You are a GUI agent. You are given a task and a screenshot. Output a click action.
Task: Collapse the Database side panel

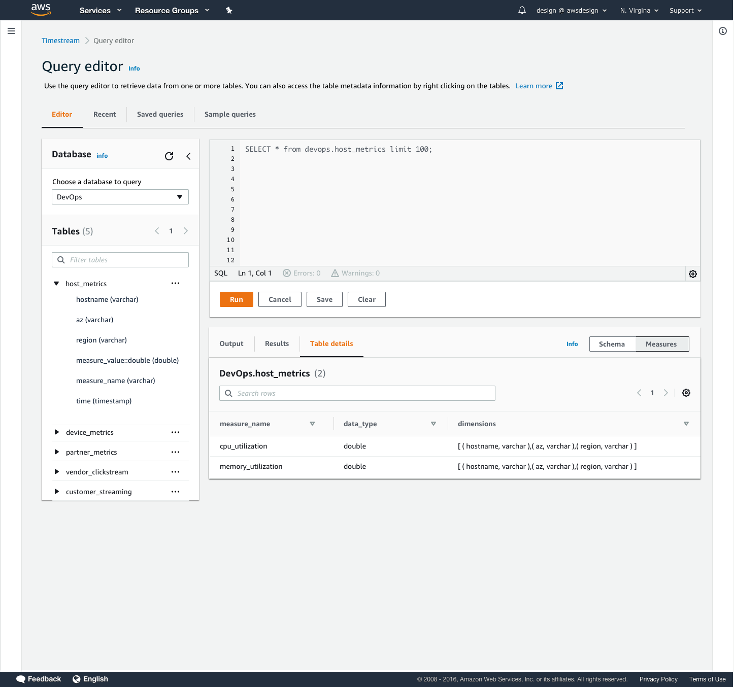(x=188, y=156)
